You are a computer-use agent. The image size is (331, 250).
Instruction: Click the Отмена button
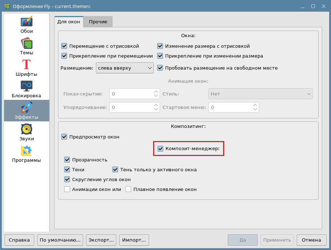[x=311, y=240]
